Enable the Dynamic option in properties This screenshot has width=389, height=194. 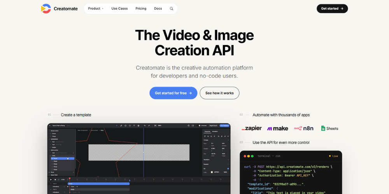tap(228, 164)
